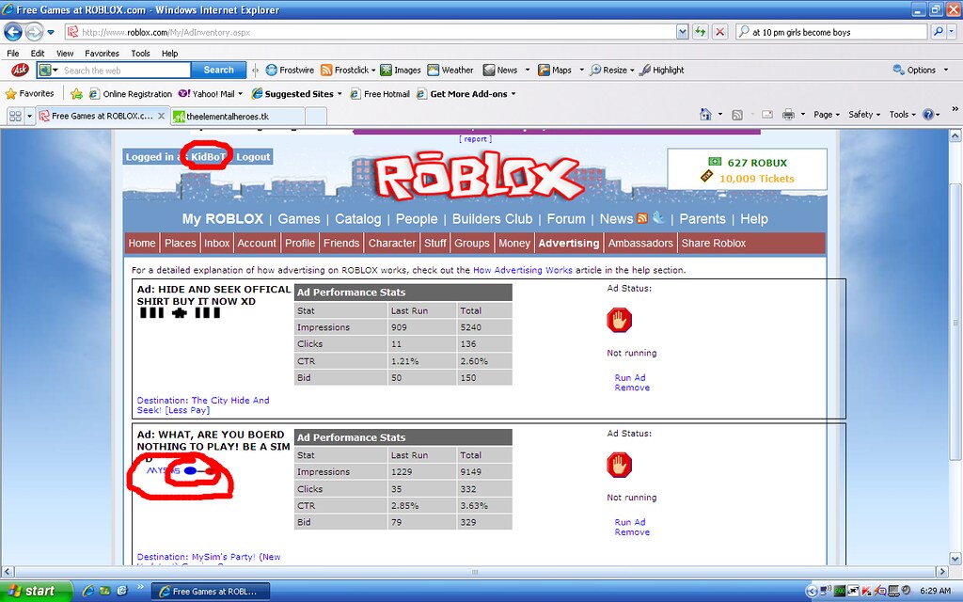
Task: Select the Advertising tab on Roblox
Action: tap(568, 243)
